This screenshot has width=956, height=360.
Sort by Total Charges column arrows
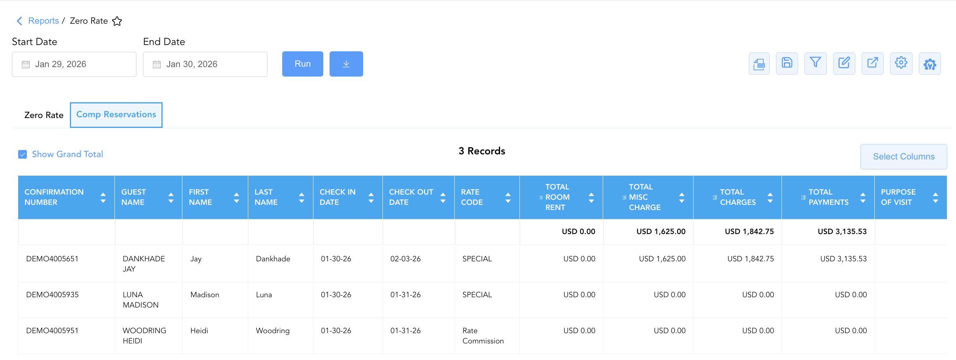770,198
